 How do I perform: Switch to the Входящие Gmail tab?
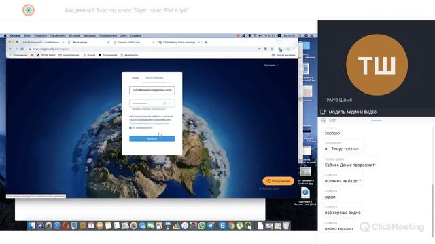(43, 42)
